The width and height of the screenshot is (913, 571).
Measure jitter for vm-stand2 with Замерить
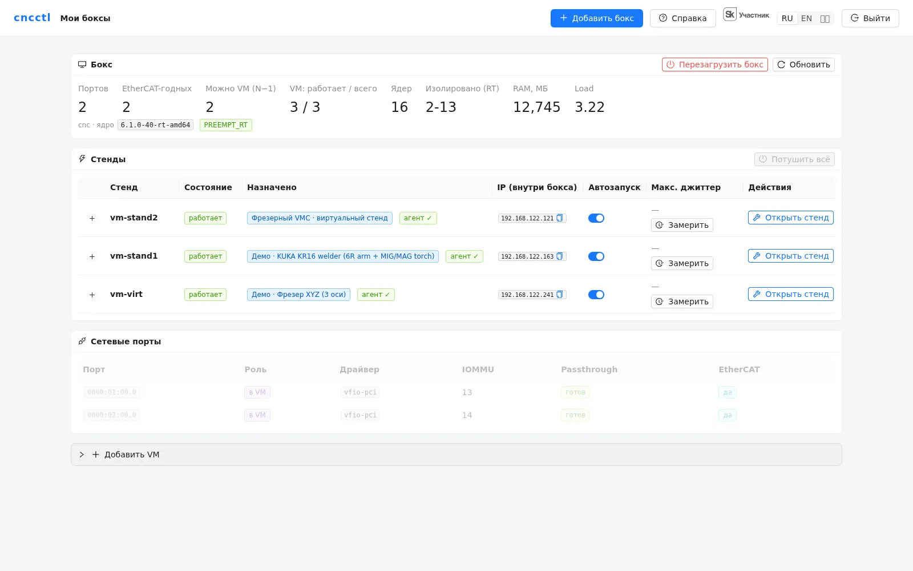click(x=682, y=225)
